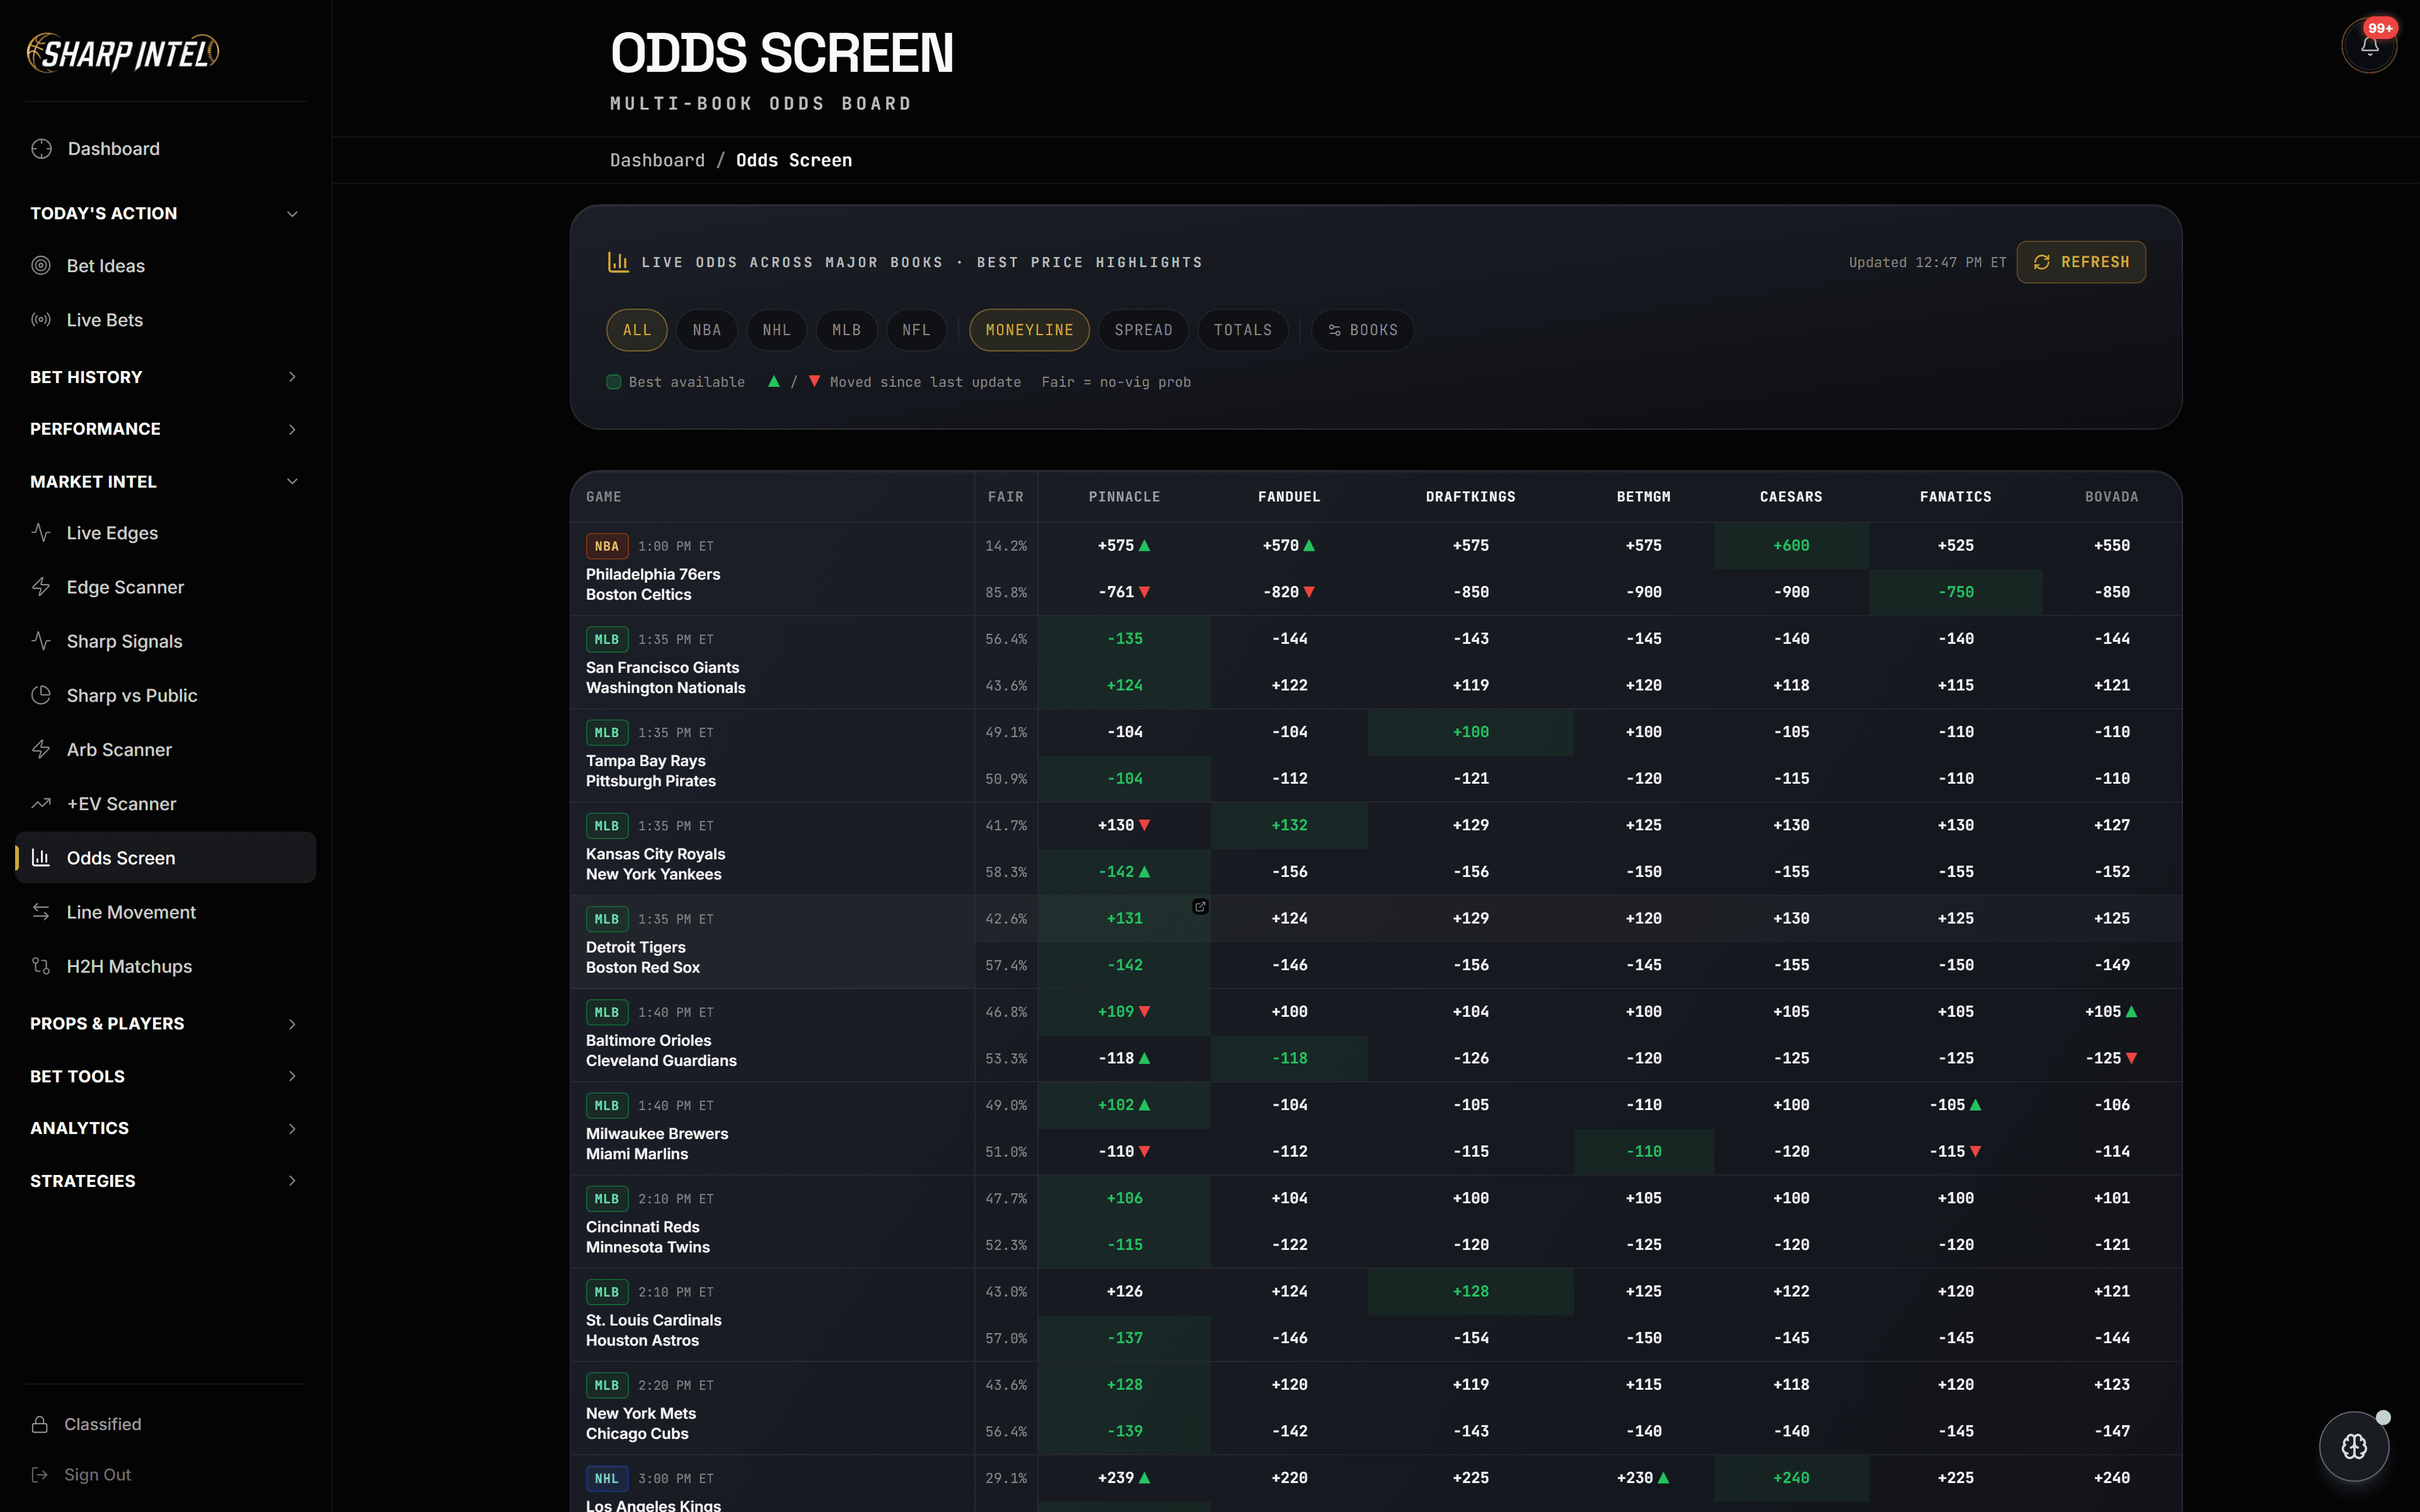Click the Sharp Intel logo
This screenshot has width=2420, height=1512.
coord(123,53)
